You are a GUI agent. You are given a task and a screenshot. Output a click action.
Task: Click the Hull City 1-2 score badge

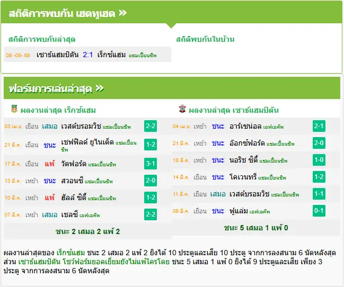151,198
